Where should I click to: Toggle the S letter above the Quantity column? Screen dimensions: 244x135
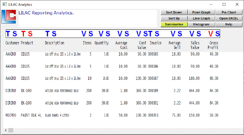coord(108,34)
